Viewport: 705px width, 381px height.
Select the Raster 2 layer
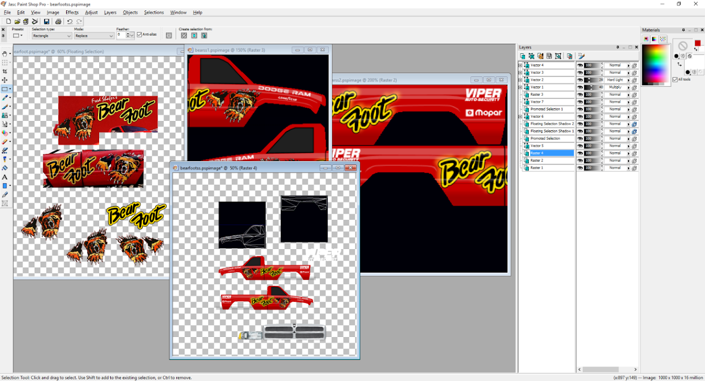(x=548, y=161)
